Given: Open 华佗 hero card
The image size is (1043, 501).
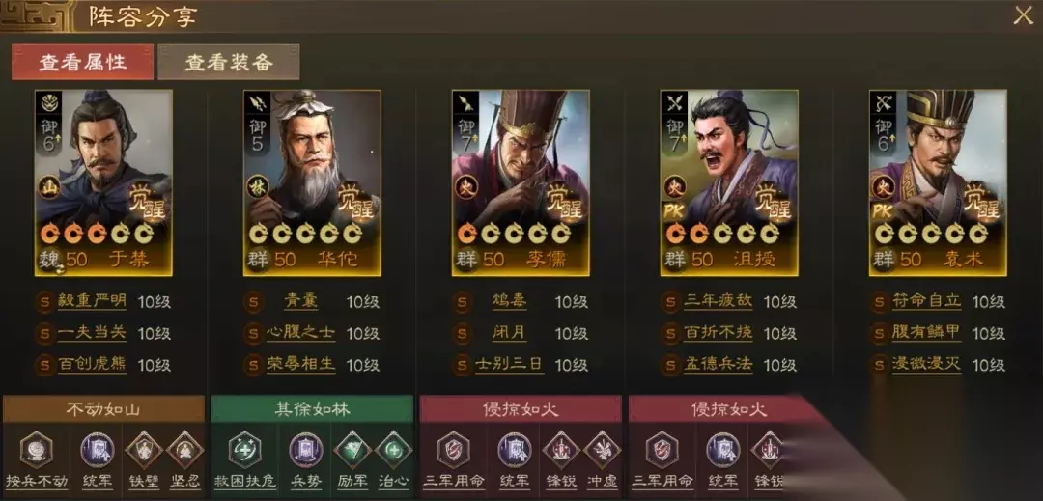Looking at the screenshot, I should click(x=312, y=182).
